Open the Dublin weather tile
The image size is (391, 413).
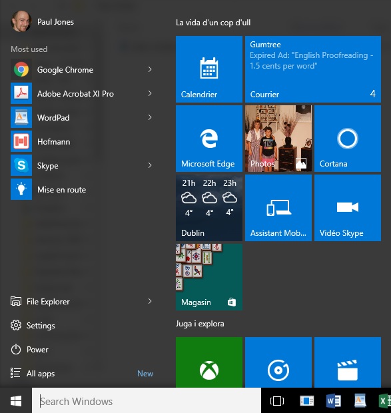[209, 208]
